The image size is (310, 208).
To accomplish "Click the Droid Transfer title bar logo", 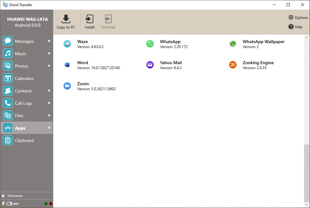I will tap(5, 5).
